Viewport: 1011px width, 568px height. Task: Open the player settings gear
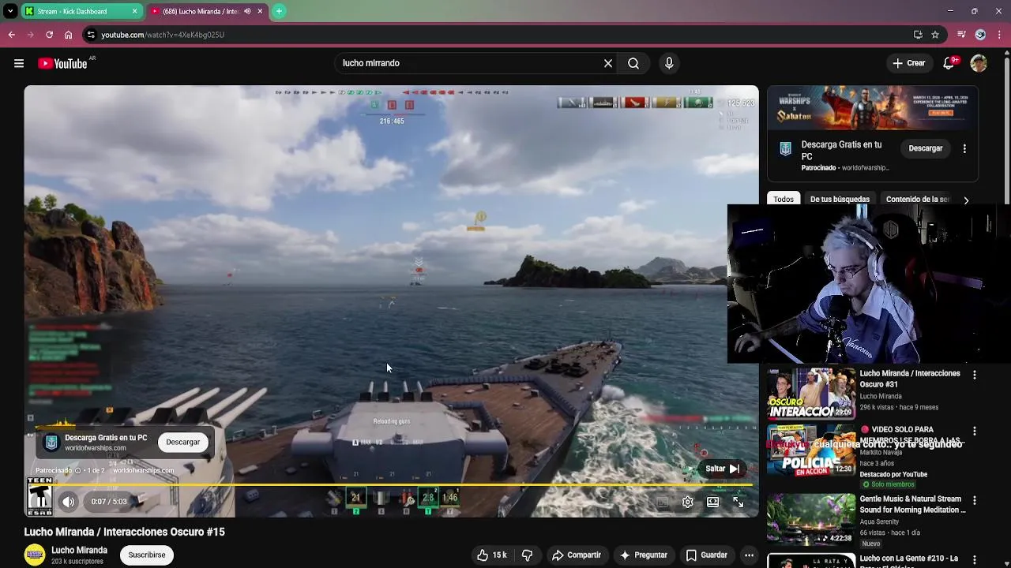(688, 502)
